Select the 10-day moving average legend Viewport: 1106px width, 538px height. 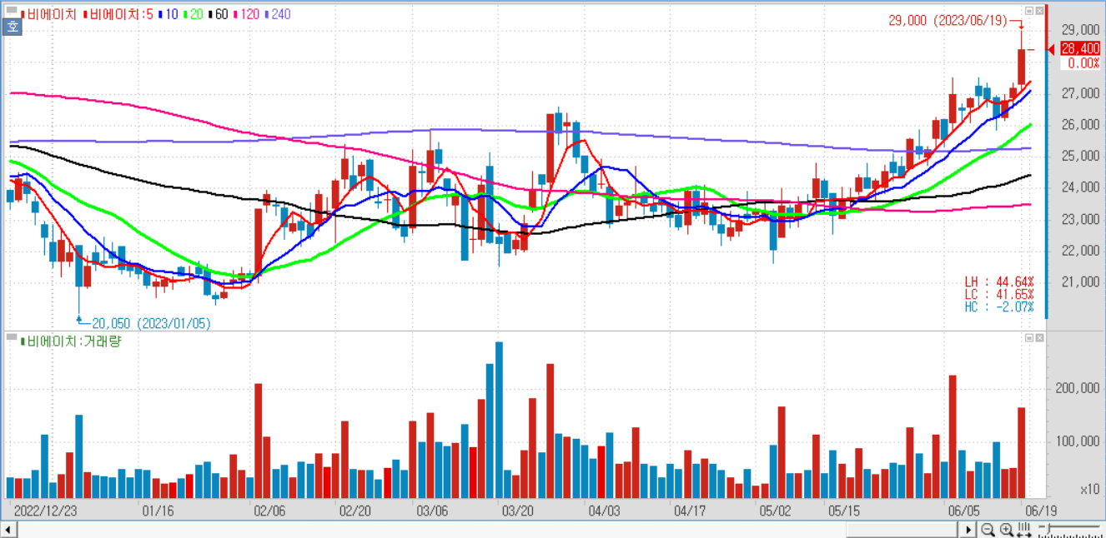pos(167,14)
